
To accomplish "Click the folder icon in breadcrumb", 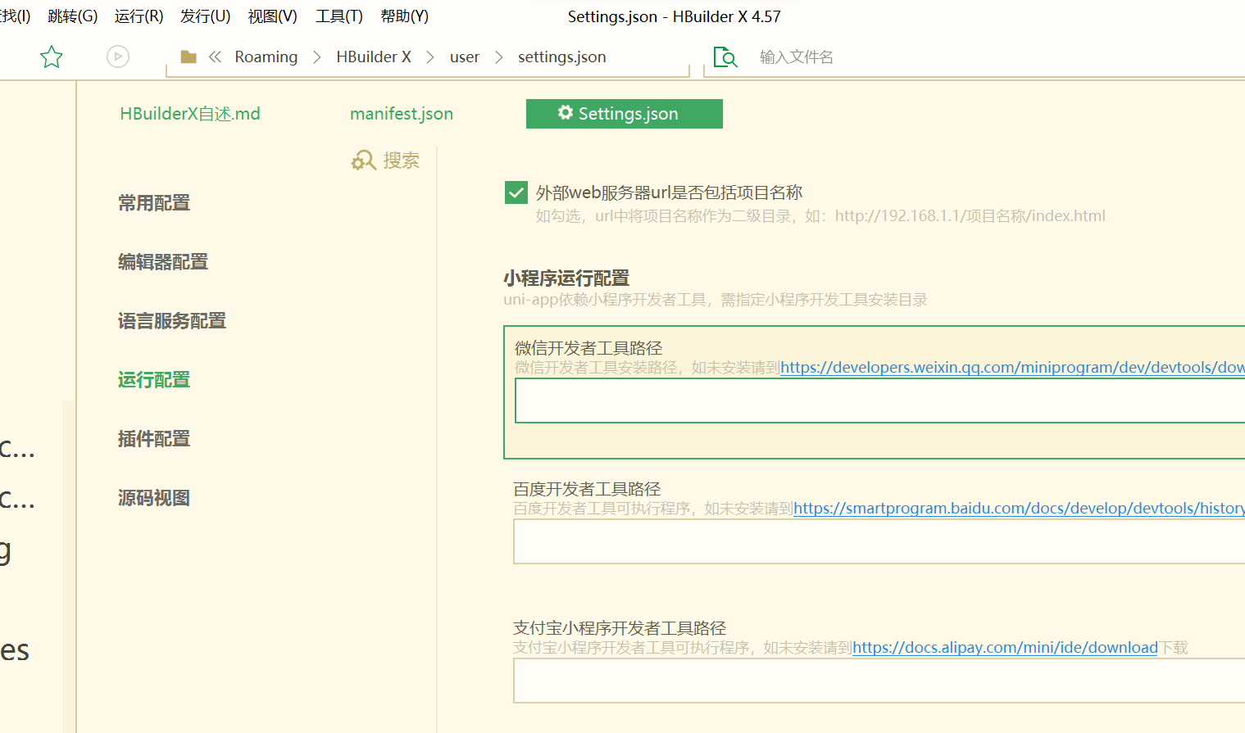I will click(x=189, y=57).
